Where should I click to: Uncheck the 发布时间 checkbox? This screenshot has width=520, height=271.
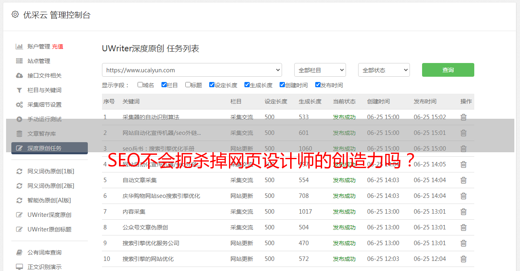pyautogui.click(x=318, y=85)
